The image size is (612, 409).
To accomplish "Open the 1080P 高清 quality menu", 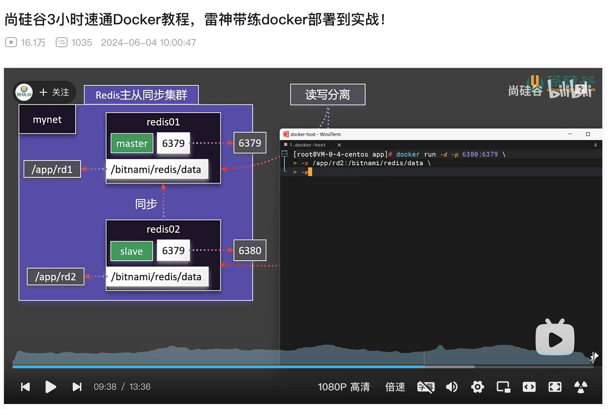I will click(344, 387).
